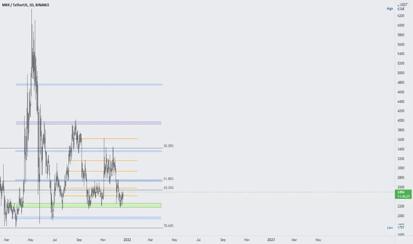Click the 5600 price axis label

(401, 44)
